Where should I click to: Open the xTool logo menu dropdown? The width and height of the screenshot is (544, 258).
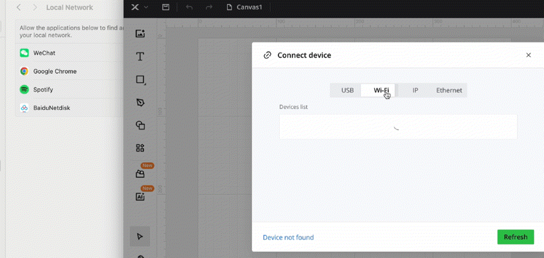[140, 7]
